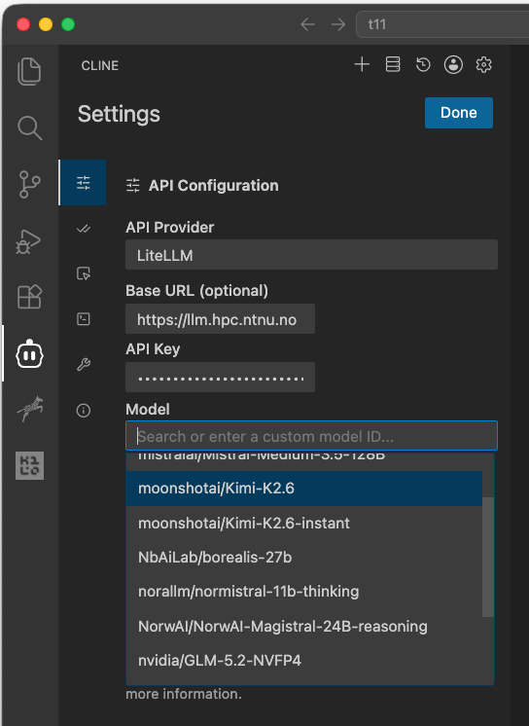This screenshot has width=529, height=726.
Task: Select NbAiLab/borealis-27b model
Action: pyautogui.click(x=304, y=558)
